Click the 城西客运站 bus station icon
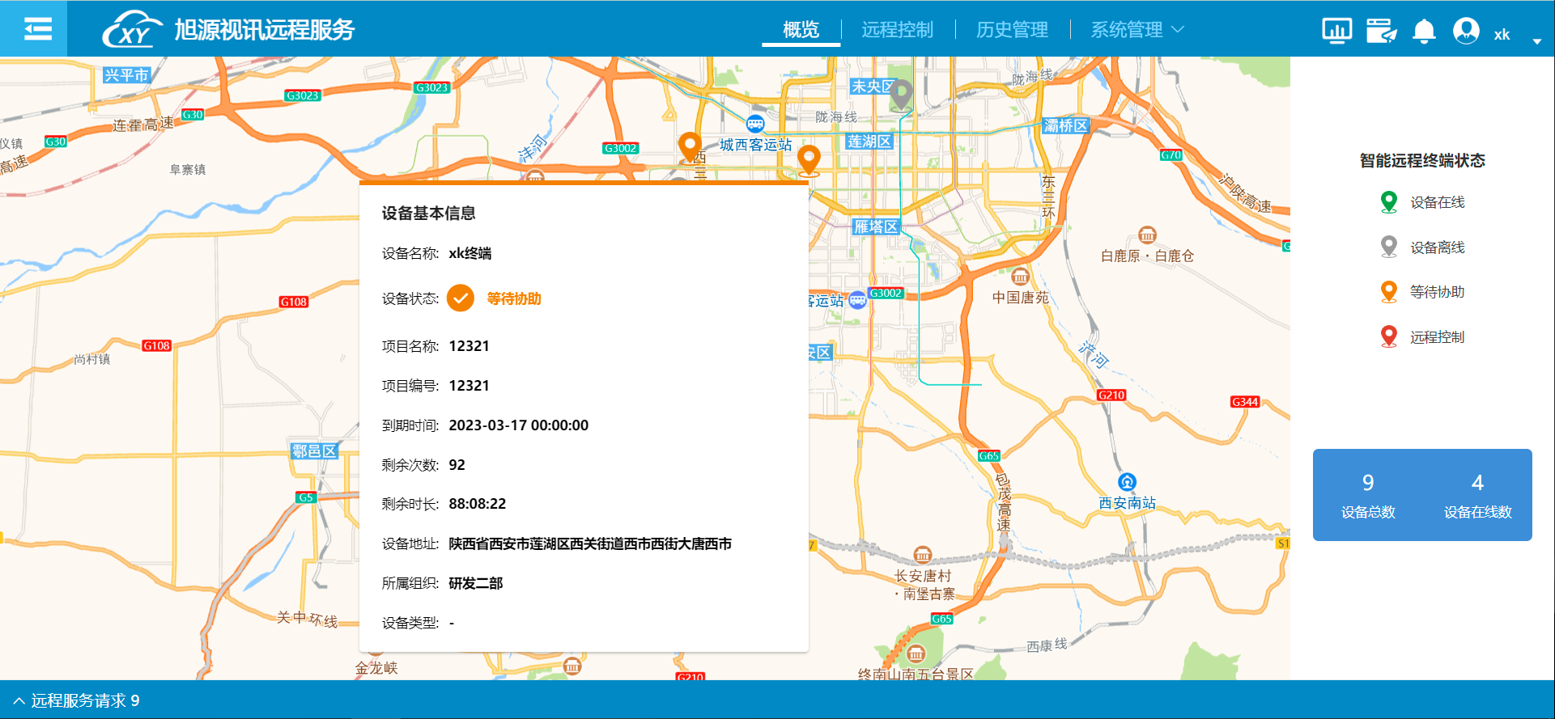 pos(755,124)
